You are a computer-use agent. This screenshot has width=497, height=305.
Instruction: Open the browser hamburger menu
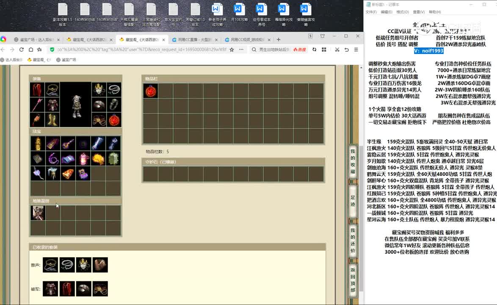click(x=356, y=50)
